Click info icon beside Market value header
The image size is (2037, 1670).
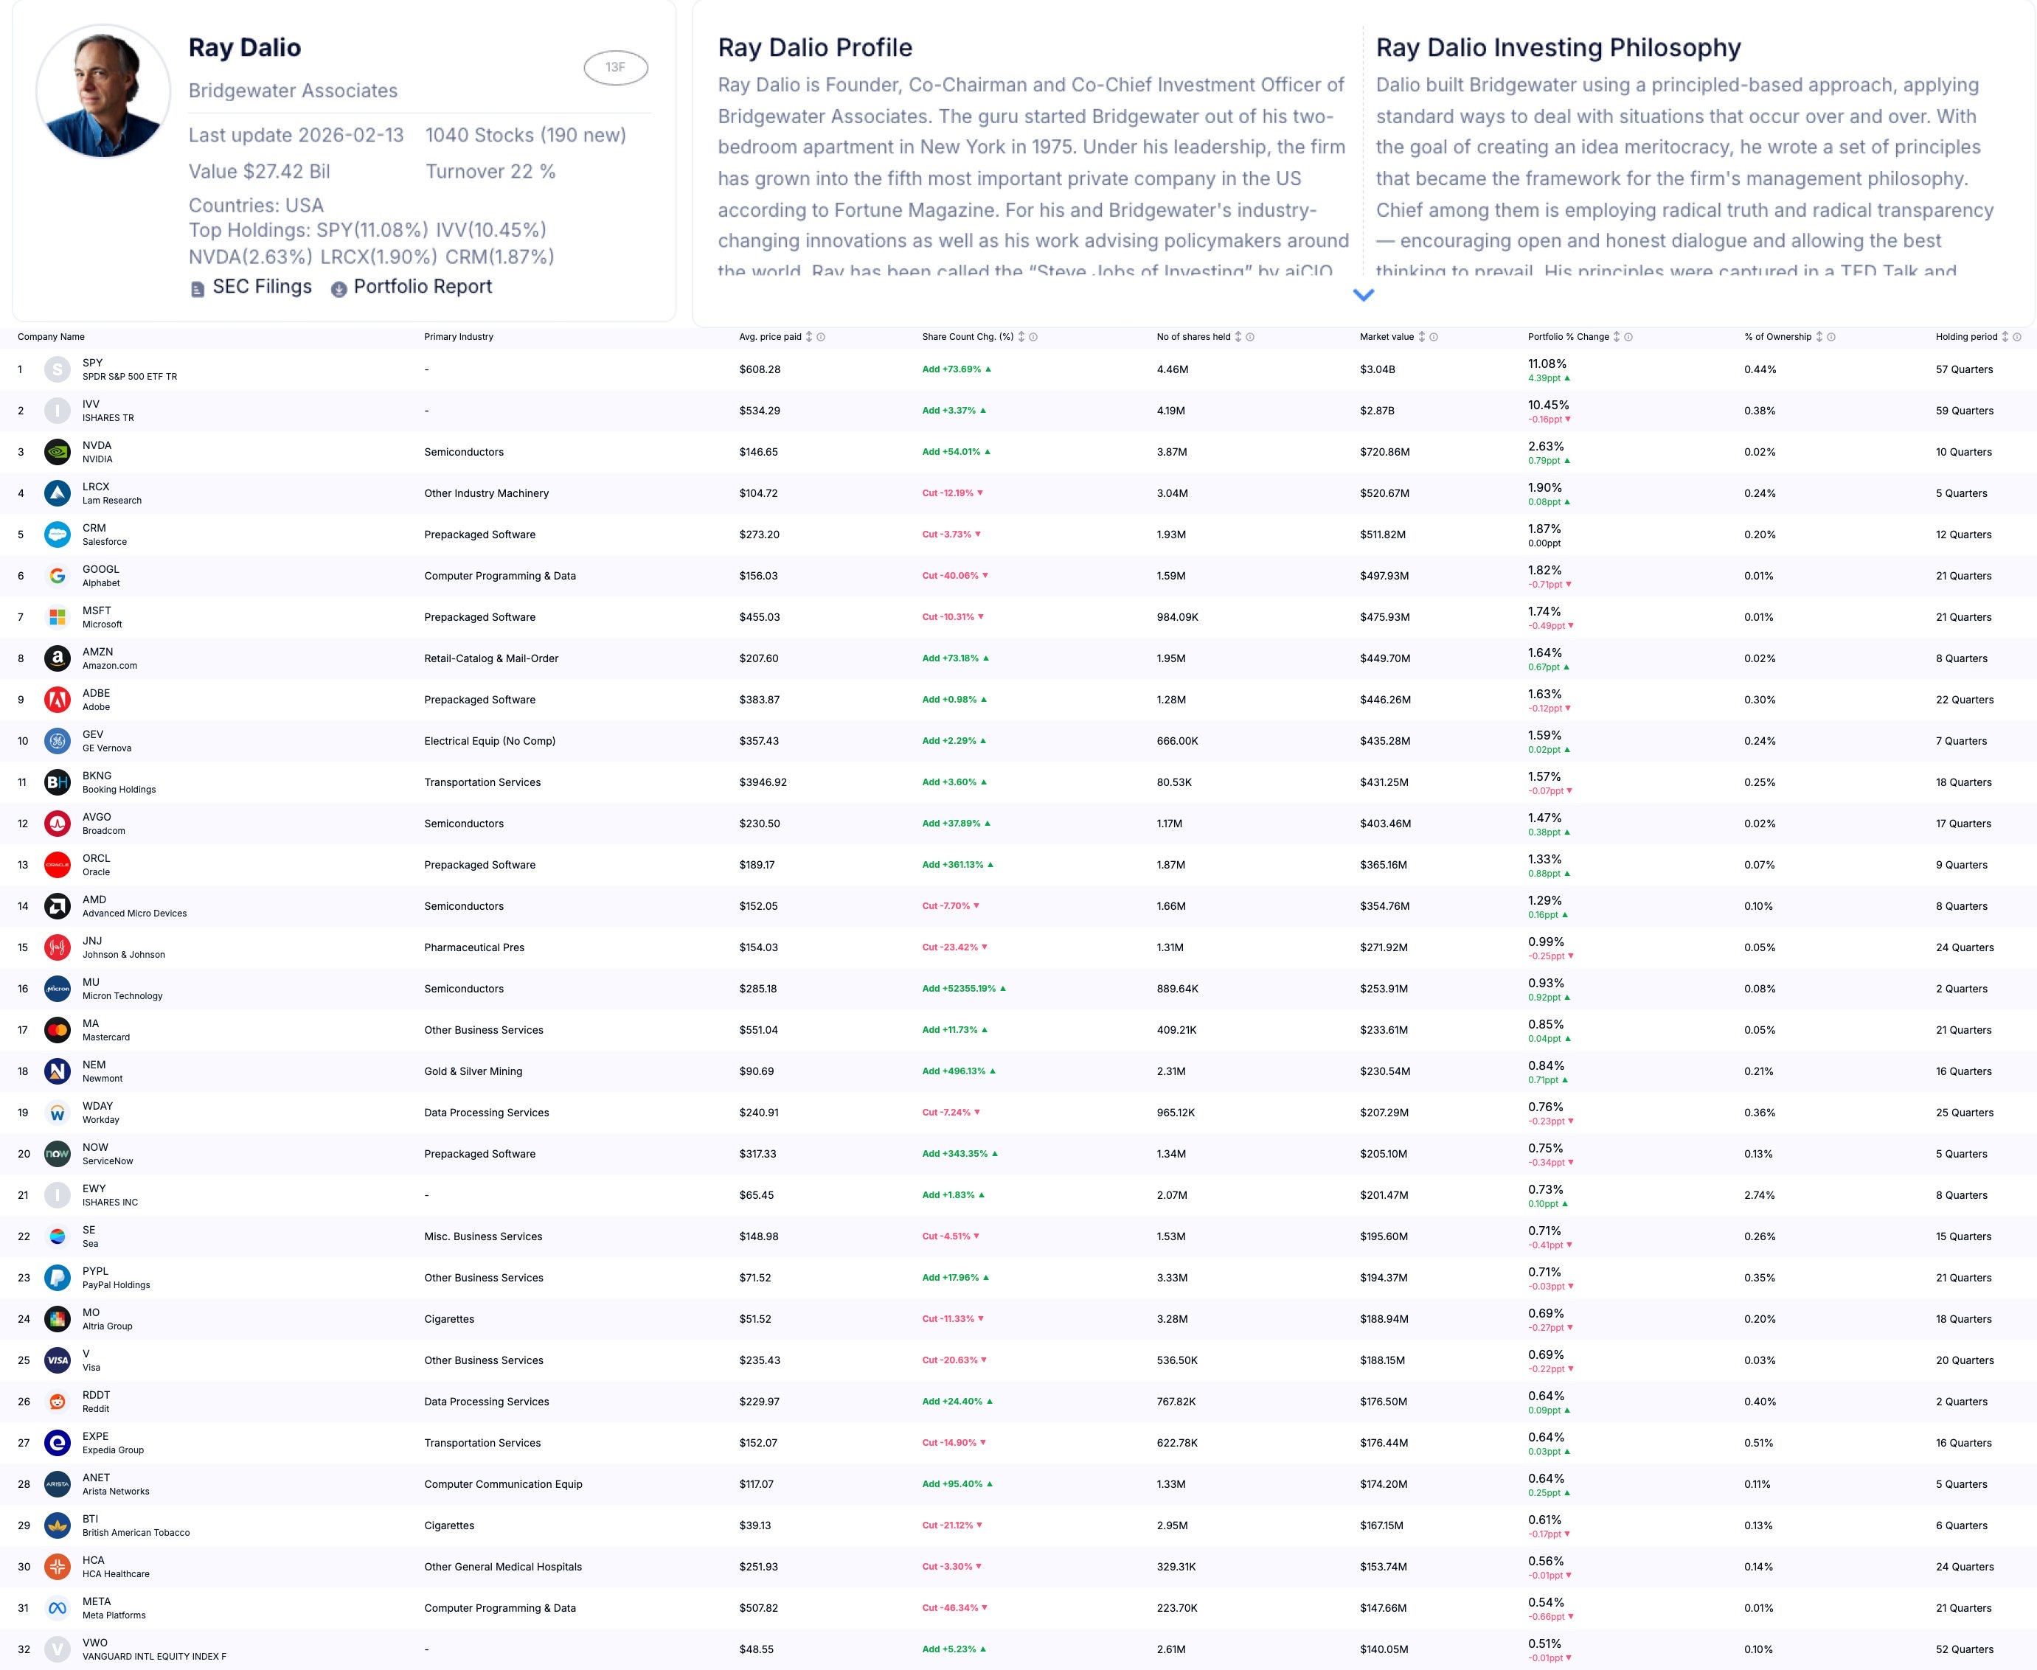(1434, 337)
